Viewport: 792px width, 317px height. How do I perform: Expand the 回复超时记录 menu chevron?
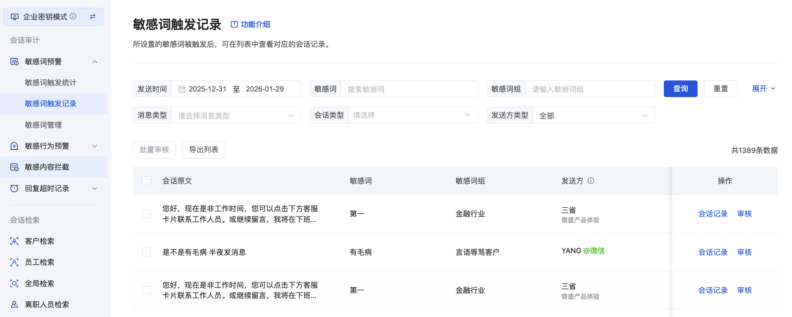(95, 188)
